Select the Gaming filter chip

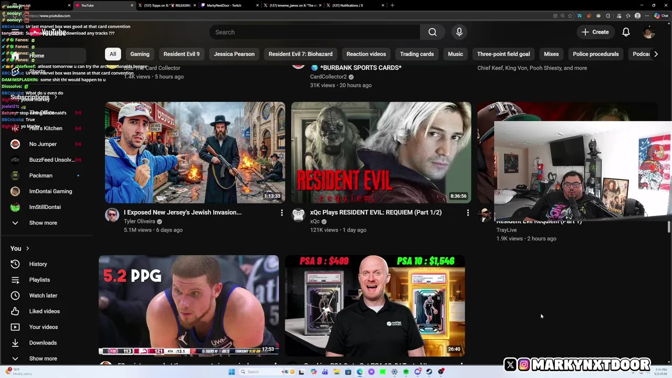pos(140,54)
